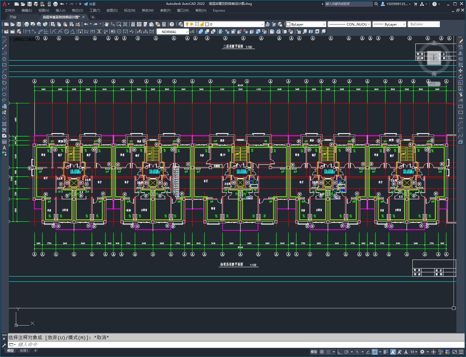Select the Rectangle tool in the left draw toolbar

coord(4,65)
